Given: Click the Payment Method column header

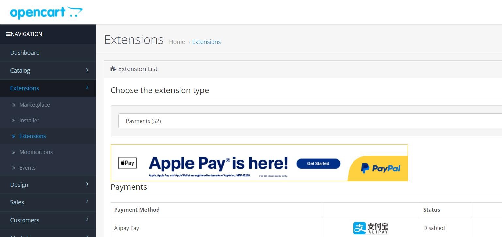Looking at the screenshot, I should [x=137, y=210].
